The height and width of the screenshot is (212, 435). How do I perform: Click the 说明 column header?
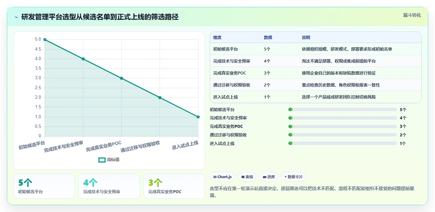306,38
